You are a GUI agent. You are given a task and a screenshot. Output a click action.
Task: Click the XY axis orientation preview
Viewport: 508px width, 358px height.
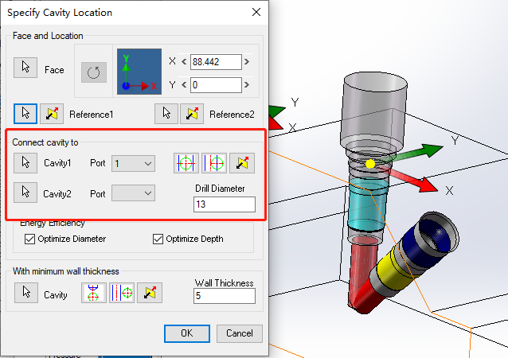139,72
